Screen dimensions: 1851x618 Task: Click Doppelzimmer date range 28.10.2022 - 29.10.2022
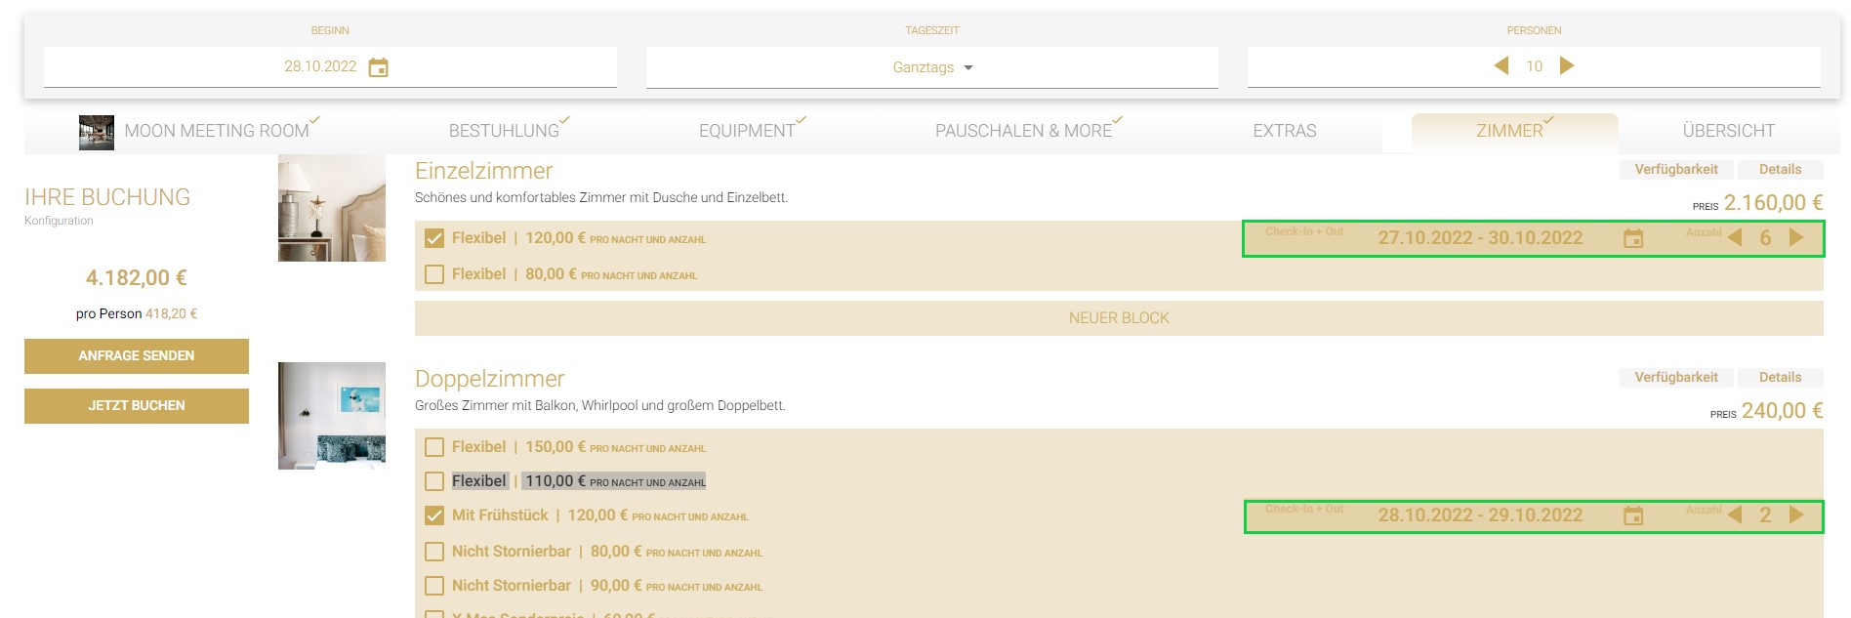[1480, 515]
